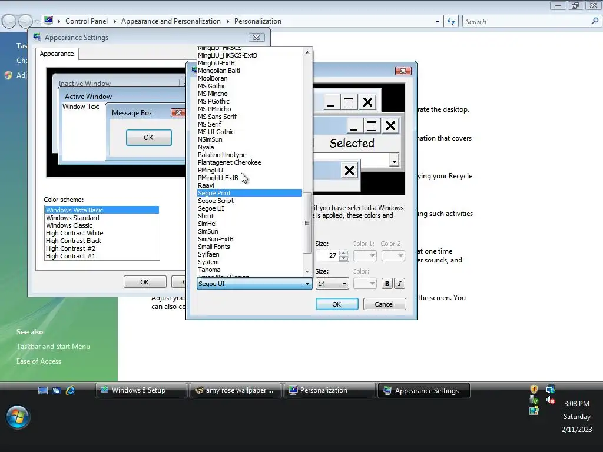This screenshot has height=452, width=603.
Task: Toggle the Italic font style button
Action: tap(400, 284)
